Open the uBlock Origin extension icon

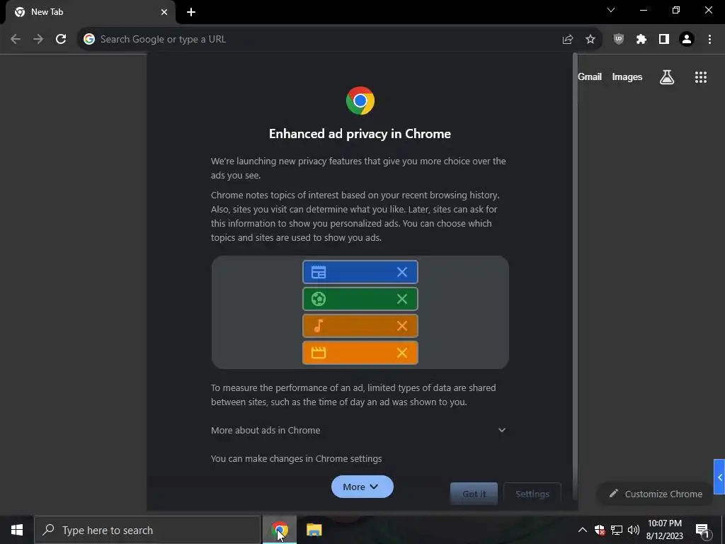(x=619, y=40)
